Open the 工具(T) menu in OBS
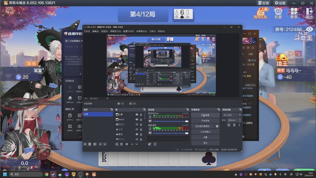 (152, 31)
